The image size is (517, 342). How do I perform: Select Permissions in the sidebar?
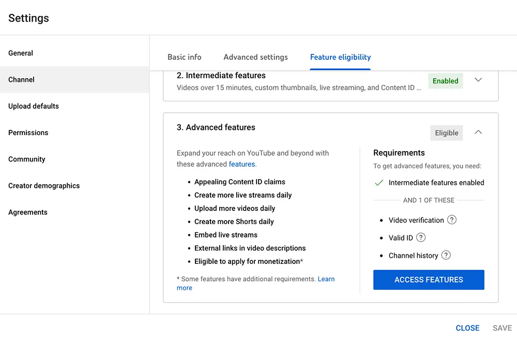point(28,132)
